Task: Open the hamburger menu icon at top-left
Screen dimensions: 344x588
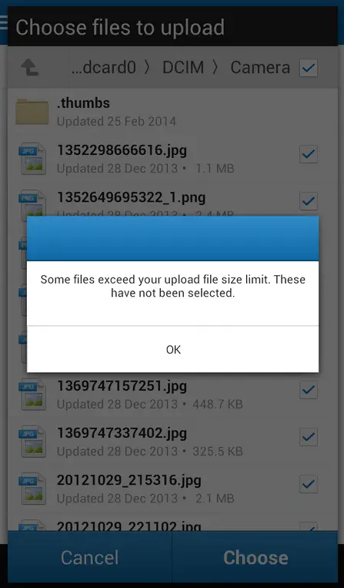Action: tap(3, 22)
